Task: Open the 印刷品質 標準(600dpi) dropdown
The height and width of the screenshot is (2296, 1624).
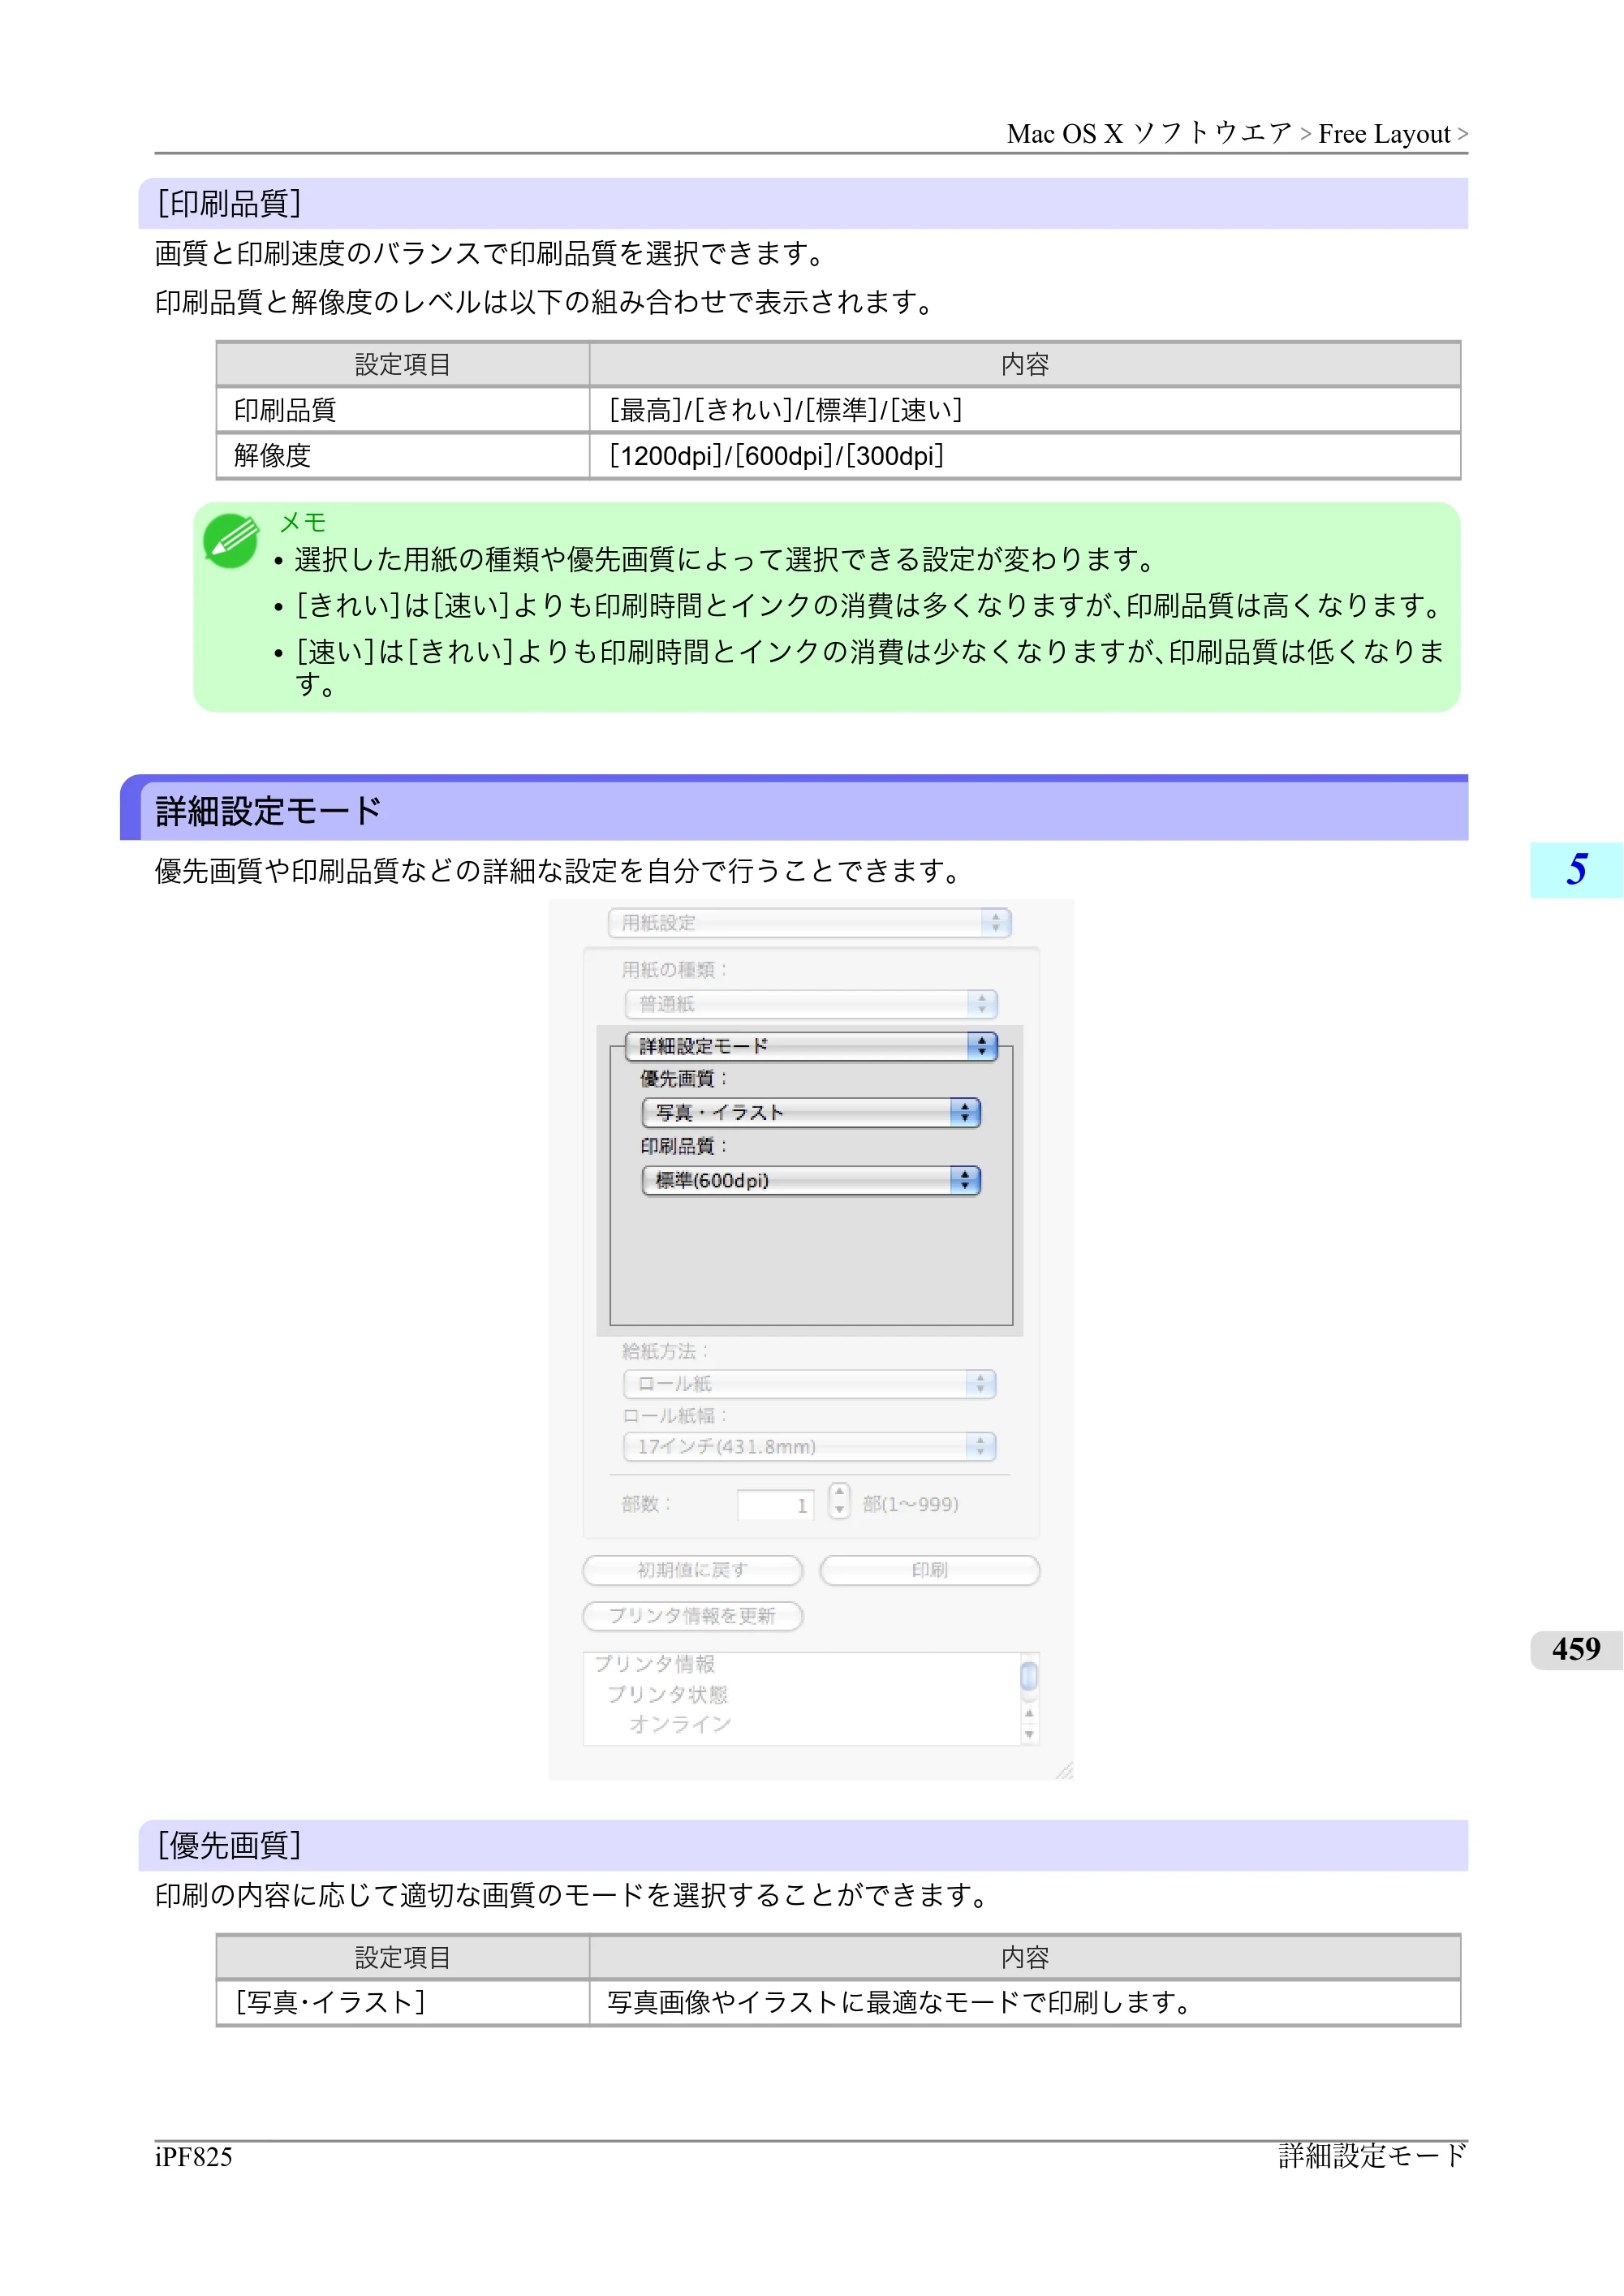Action: (811, 1180)
